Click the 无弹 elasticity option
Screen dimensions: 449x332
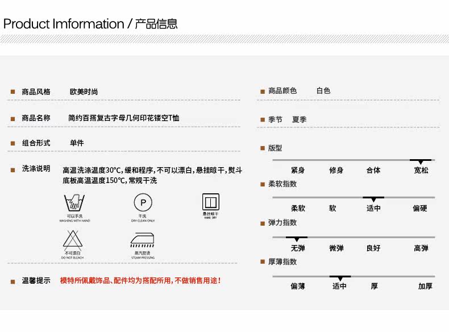[298, 248]
